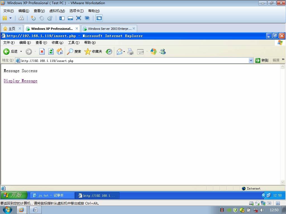Click the IE http://192.168.1... taskbar item
286x214 pixels.
[x=97, y=196]
